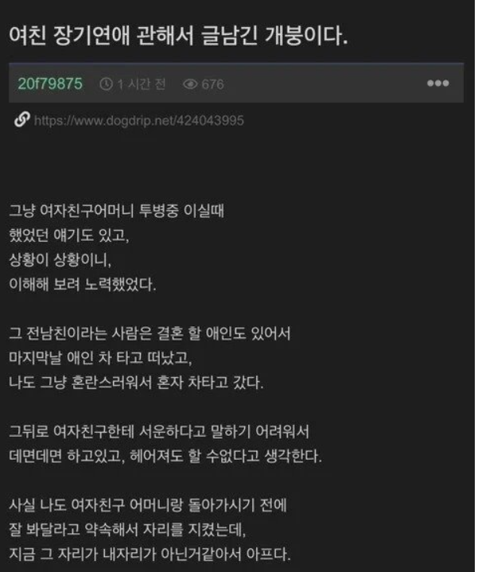
Task: Click the post title about 장기연애
Action: 178,36
